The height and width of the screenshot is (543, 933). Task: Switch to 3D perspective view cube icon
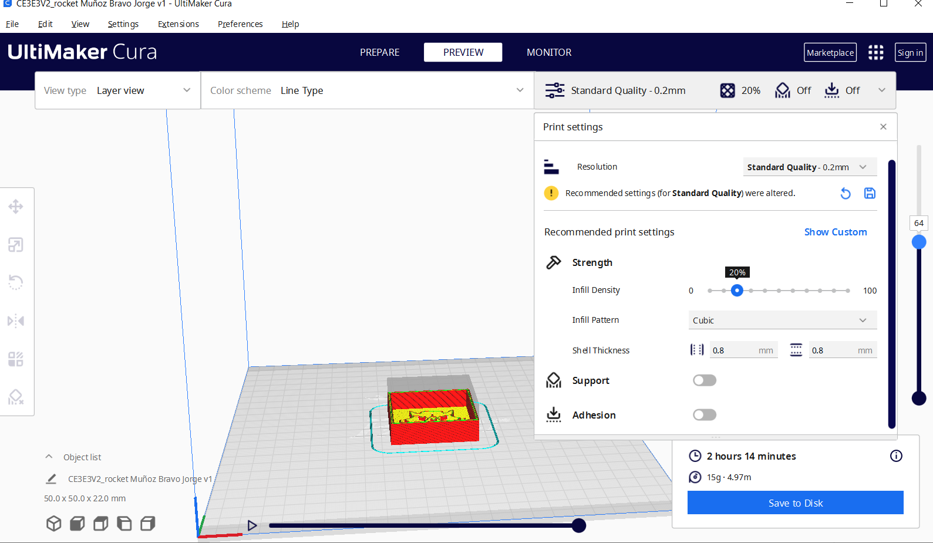click(x=54, y=523)
